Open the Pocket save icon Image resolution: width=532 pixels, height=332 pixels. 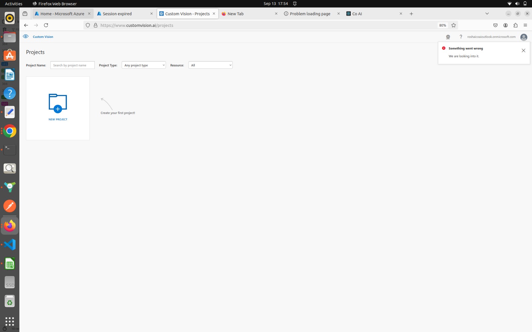(x=495, y=25)
